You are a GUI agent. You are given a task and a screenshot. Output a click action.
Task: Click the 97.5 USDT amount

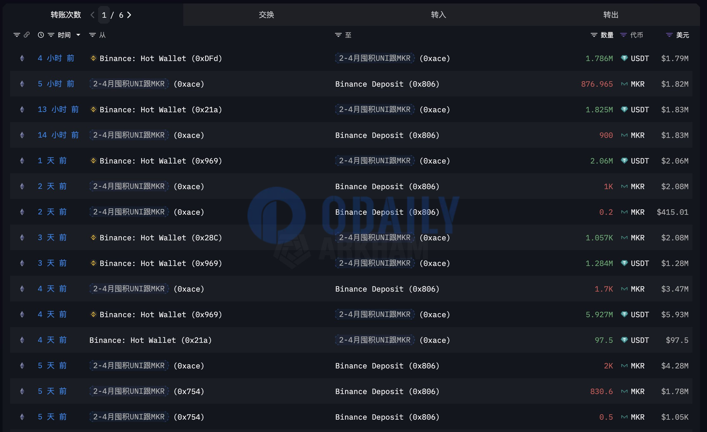point(604,340)
